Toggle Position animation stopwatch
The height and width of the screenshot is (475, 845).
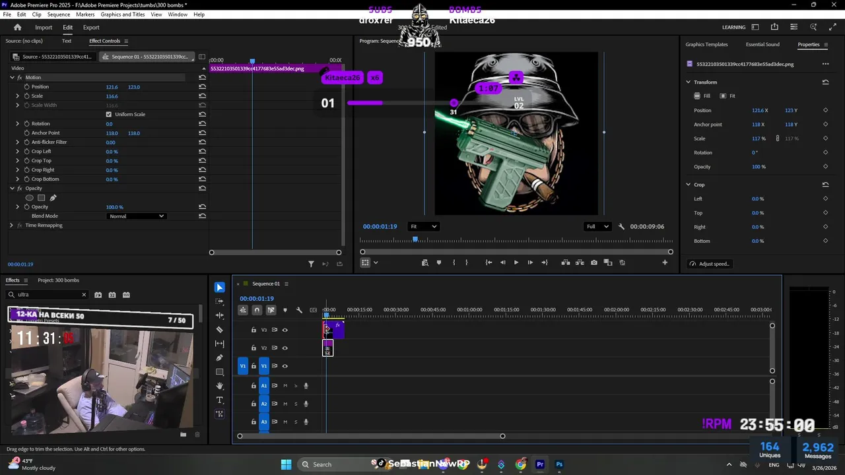[x=27, y=86]
